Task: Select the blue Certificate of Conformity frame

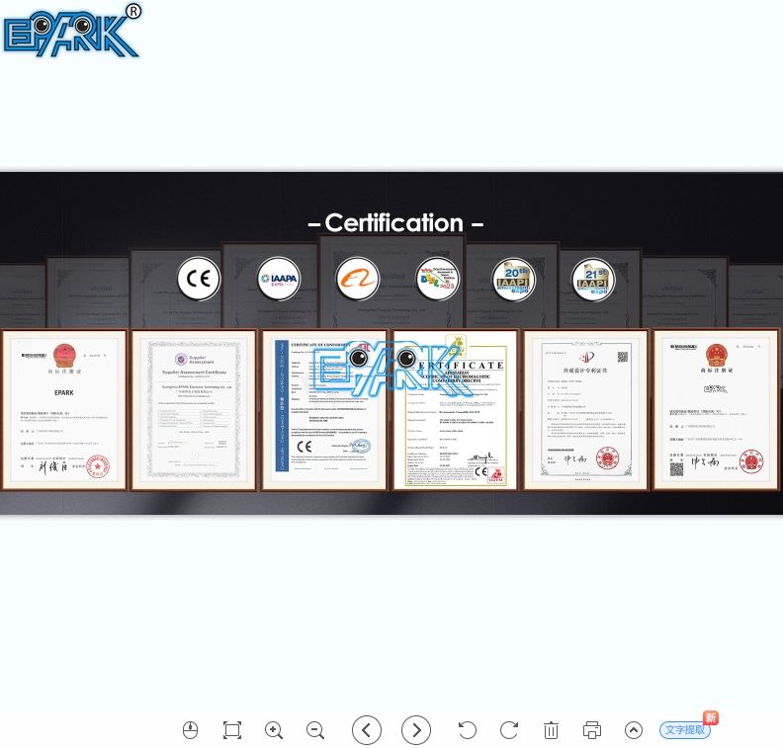Action: 324,410
